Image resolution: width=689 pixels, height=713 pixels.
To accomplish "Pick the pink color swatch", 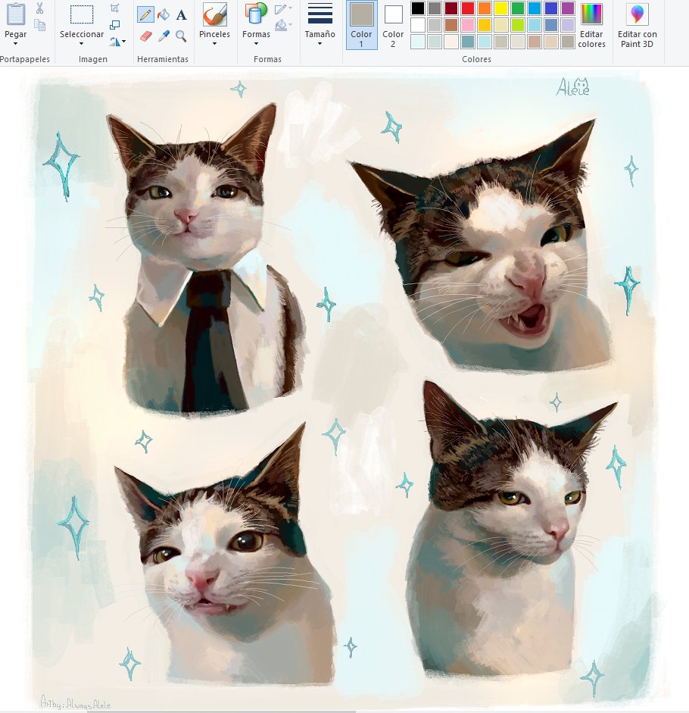I will point(468,25).
